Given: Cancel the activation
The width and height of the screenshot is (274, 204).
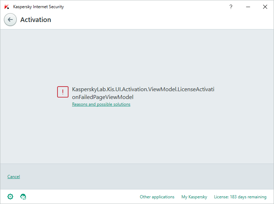Looking at the screenshot, I should (13, 177).
